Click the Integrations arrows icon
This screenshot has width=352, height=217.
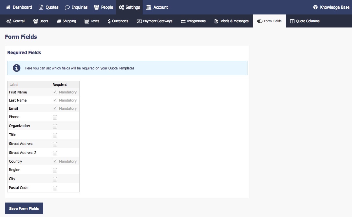pos(183,21)
